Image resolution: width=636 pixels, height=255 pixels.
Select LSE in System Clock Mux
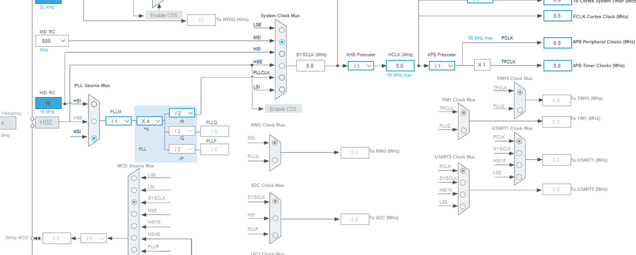click(282, 30)
